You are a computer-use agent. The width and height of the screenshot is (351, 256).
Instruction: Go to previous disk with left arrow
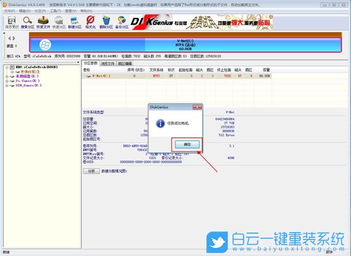10,38
